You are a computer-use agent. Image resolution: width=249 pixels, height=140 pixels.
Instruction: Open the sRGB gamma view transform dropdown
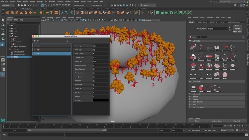[x=150, y=20]
